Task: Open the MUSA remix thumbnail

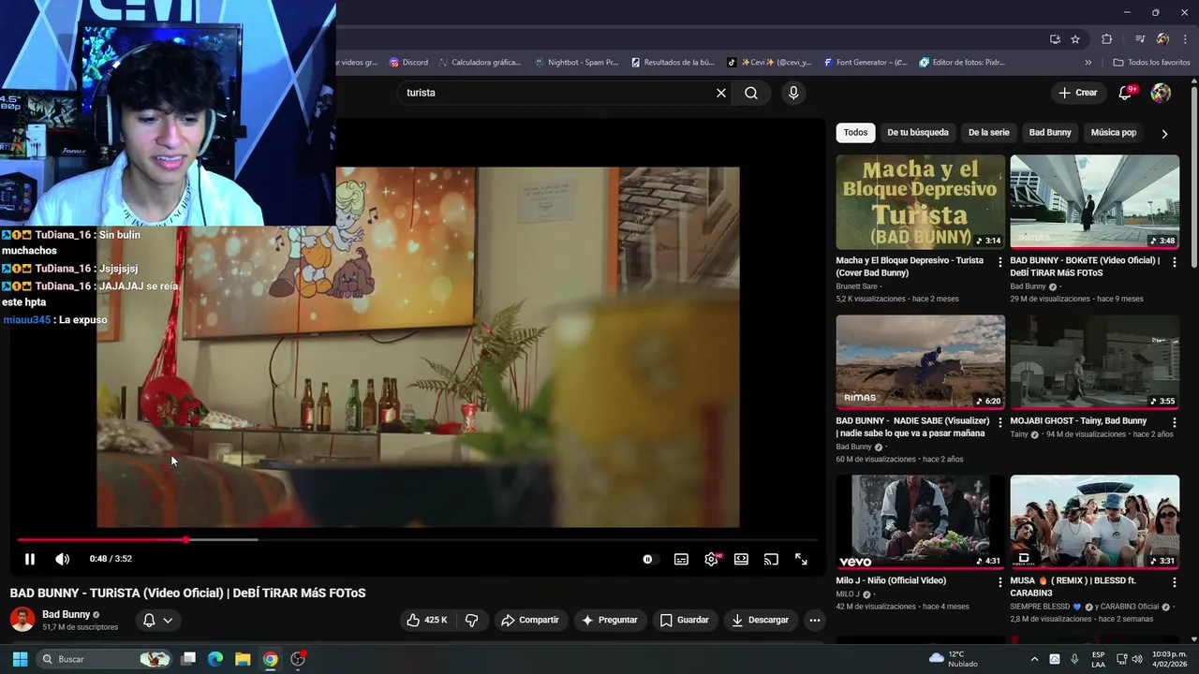Action: point(1094,521)
